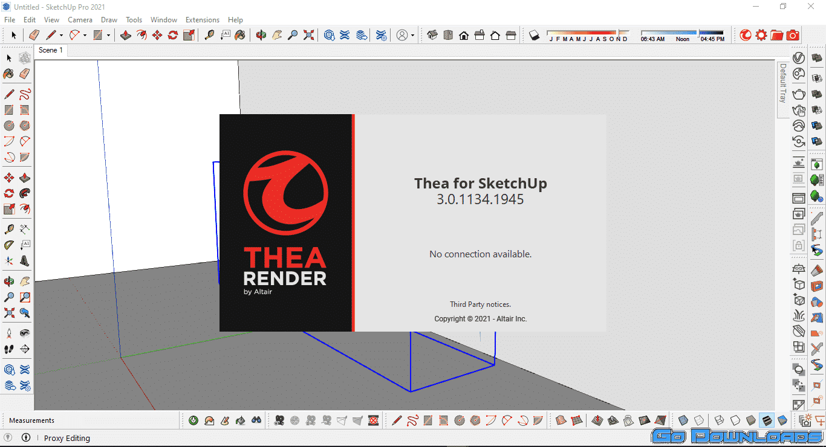Expand the Default Tray panel
Image resolution: width=826 pixels, height=447 pixels.
(783, 83)
